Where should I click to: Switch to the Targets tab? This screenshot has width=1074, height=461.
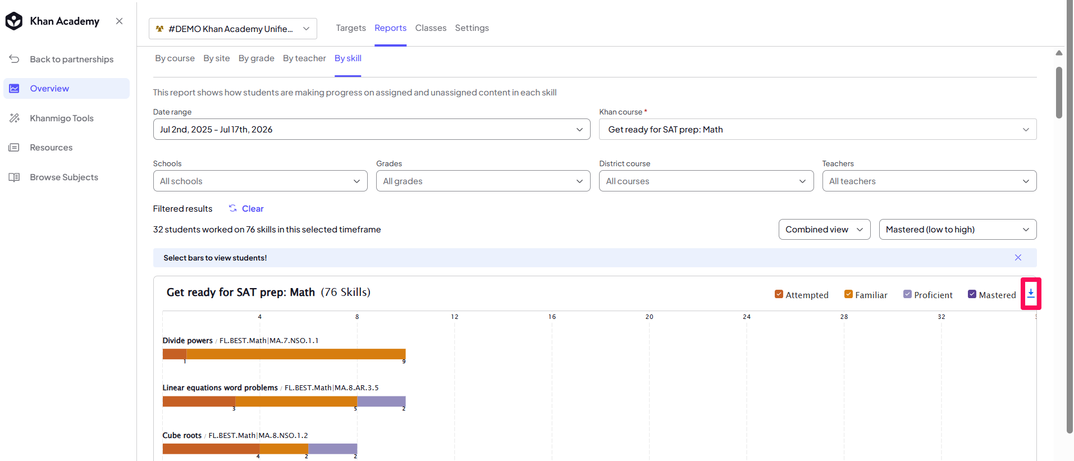pyautogui.click(x=351, y=28)
